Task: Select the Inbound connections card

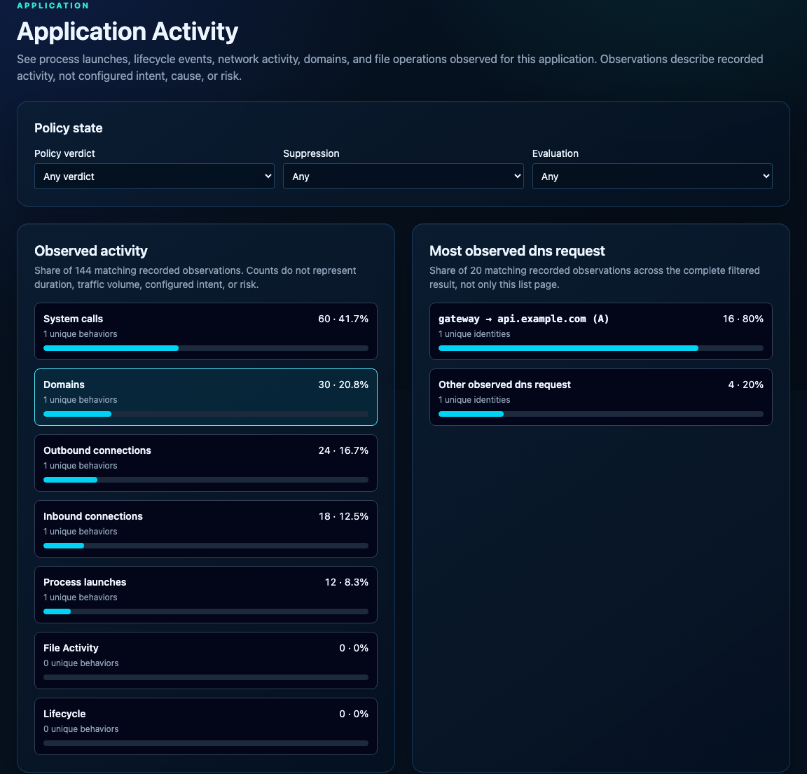Action: [206, 529]
